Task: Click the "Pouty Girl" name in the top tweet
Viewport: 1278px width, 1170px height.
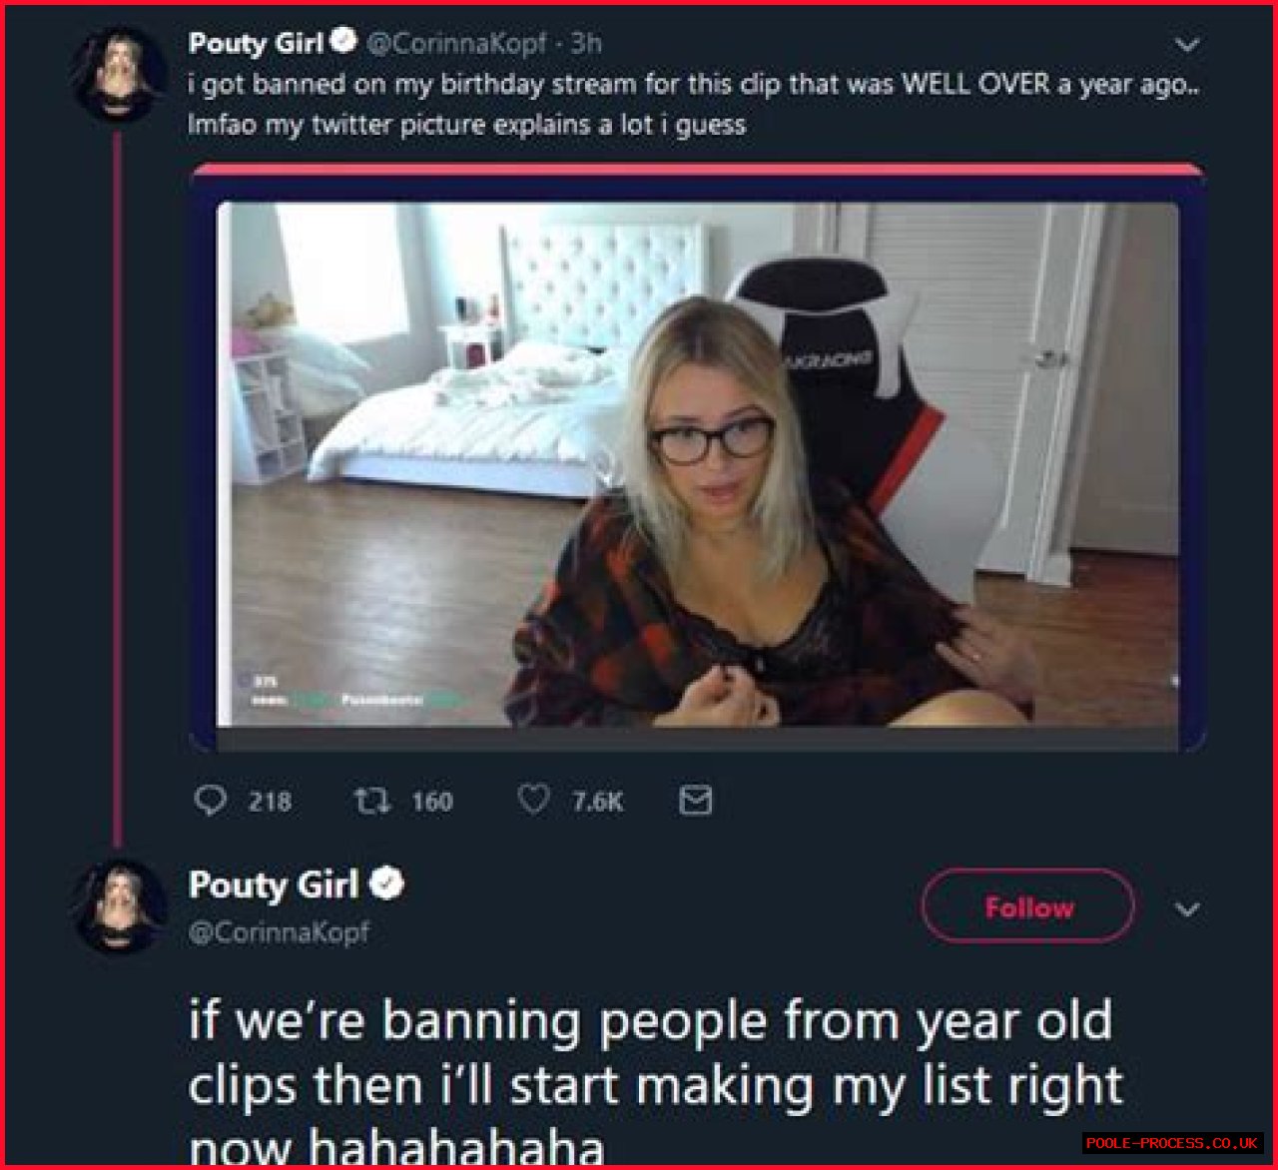Action: coord(256,43)
